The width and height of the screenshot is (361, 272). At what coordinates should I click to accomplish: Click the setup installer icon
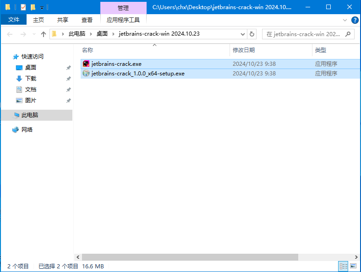86,73
